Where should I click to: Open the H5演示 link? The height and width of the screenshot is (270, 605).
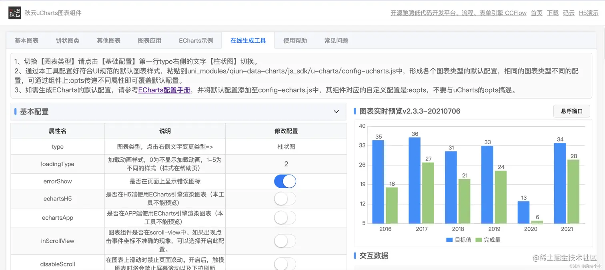coord(589,13)
